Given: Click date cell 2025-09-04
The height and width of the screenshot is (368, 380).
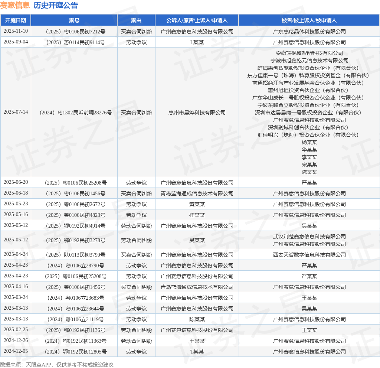Looking at the screenshot, I should (16, 42).
